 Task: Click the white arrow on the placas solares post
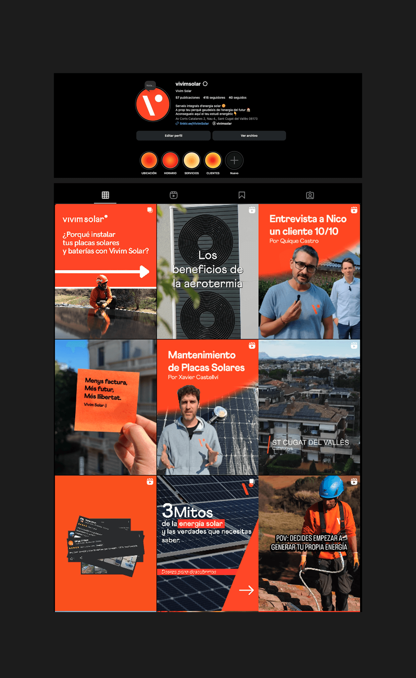(102, 271)
